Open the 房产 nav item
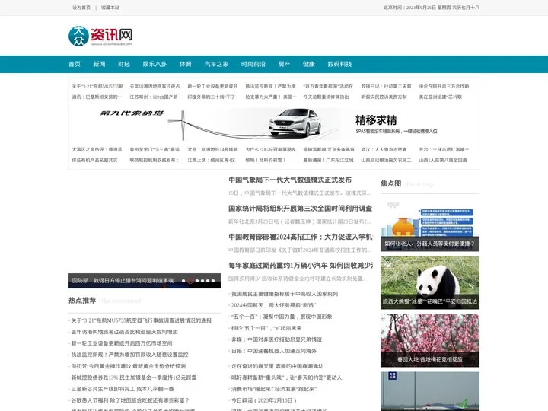Screen dimensions: 548x411 (x=284, y=64)
